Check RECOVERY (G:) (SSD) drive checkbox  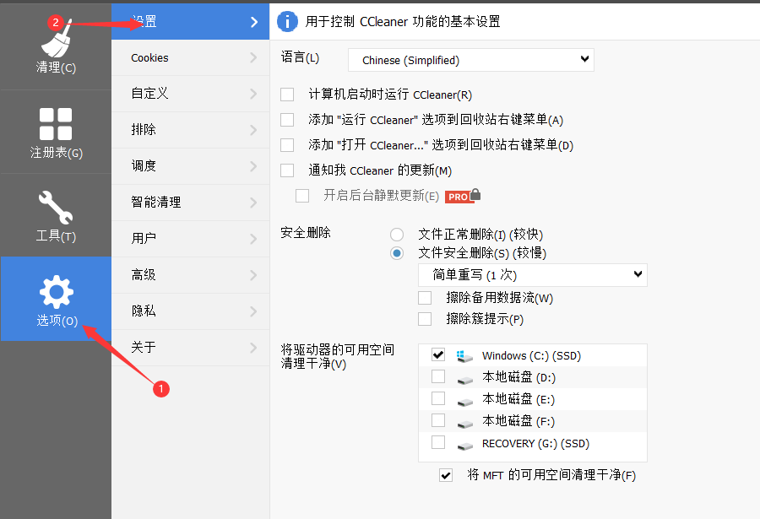[x=438, y=442]
